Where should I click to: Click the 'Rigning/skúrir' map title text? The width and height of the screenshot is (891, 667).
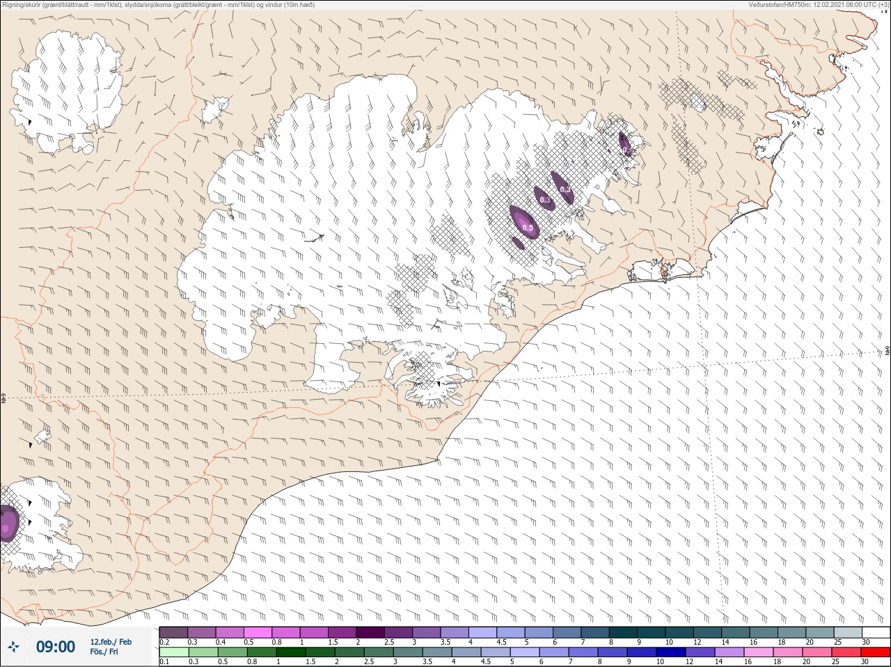click(159, 5)
